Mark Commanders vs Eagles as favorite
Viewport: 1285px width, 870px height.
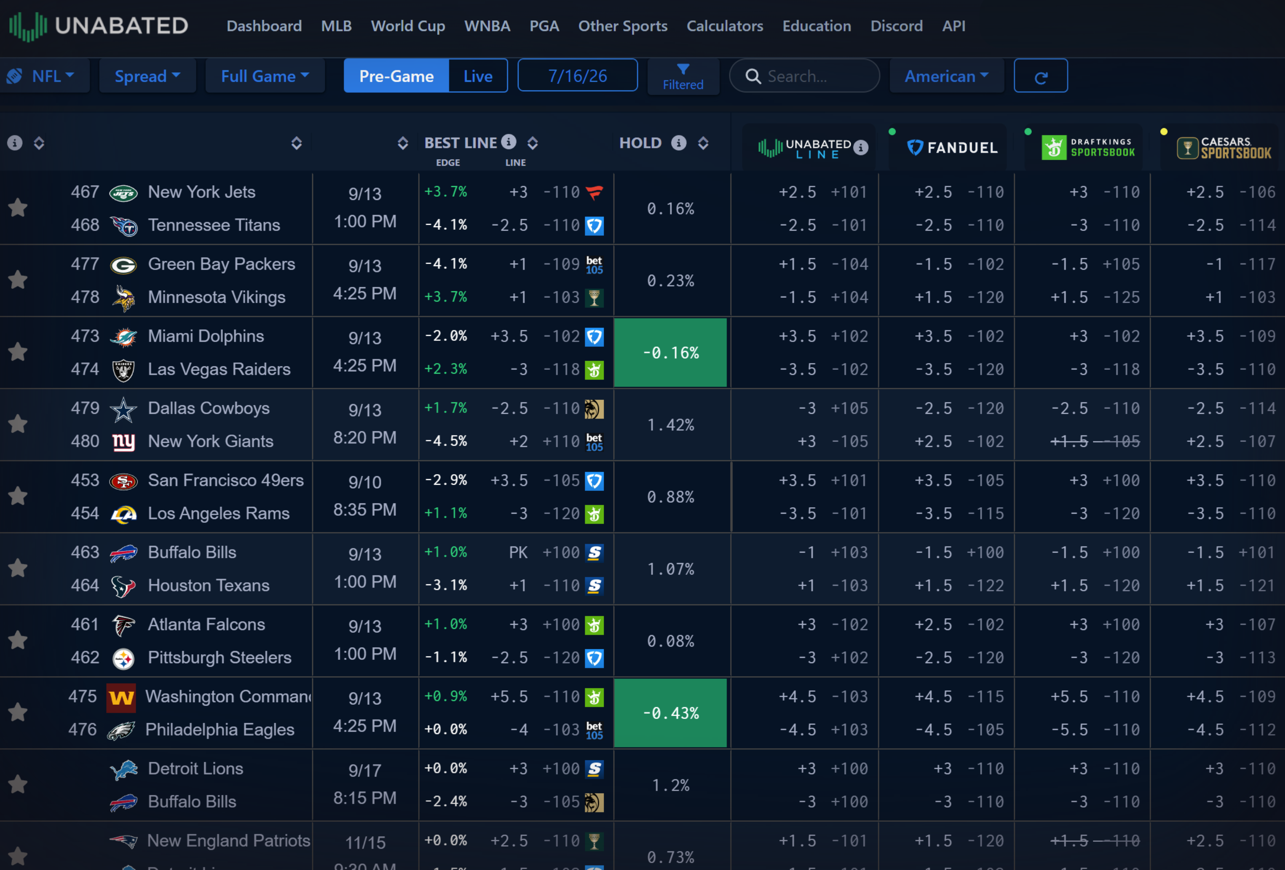[18, 712]
